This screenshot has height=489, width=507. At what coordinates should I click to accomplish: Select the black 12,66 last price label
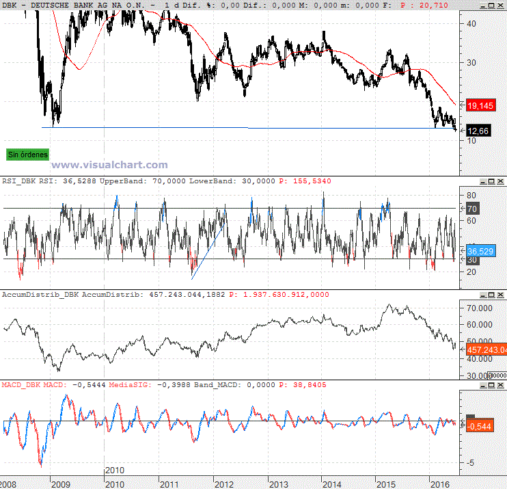pyautogui.click(x=478, y=131)
